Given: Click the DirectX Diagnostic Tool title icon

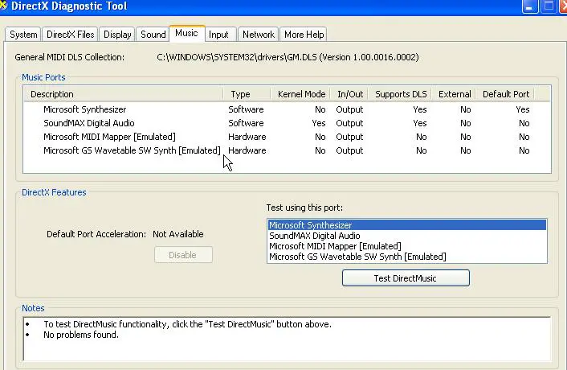Looking at the screenshot, I should click(3, 6).
